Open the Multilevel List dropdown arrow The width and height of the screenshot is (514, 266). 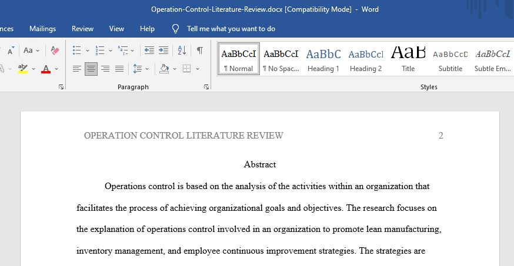(132, 50)
